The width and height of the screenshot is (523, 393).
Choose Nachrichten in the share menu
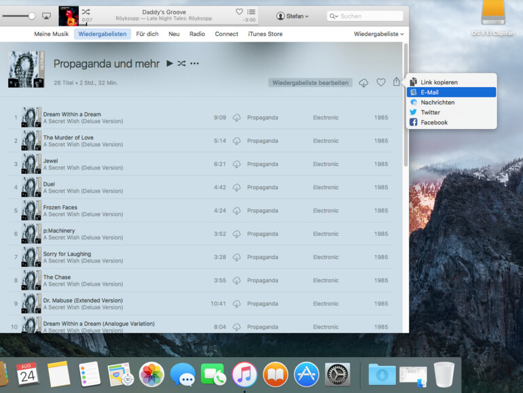click(x=451, y=102)
